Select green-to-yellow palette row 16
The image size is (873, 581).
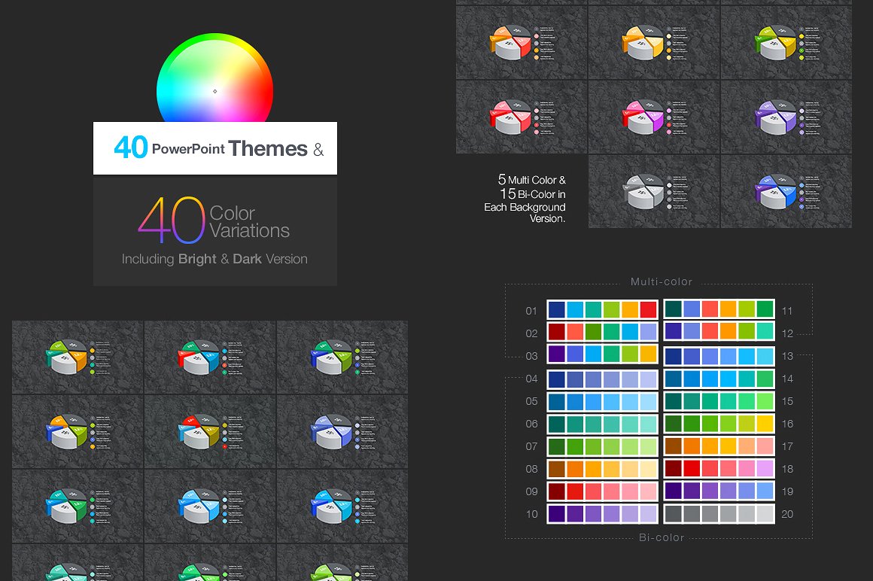pyautogui.click(x=719, y=424)
